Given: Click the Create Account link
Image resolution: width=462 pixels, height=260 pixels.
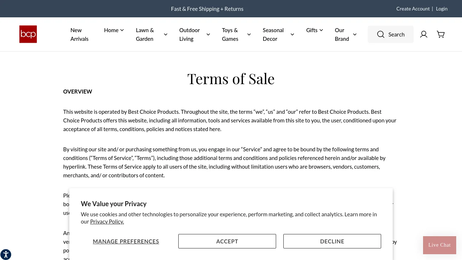Looking at the screenshot, I should [413, 9].
